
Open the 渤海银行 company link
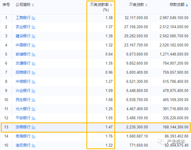pyautogui.click(x=23, y=136)
